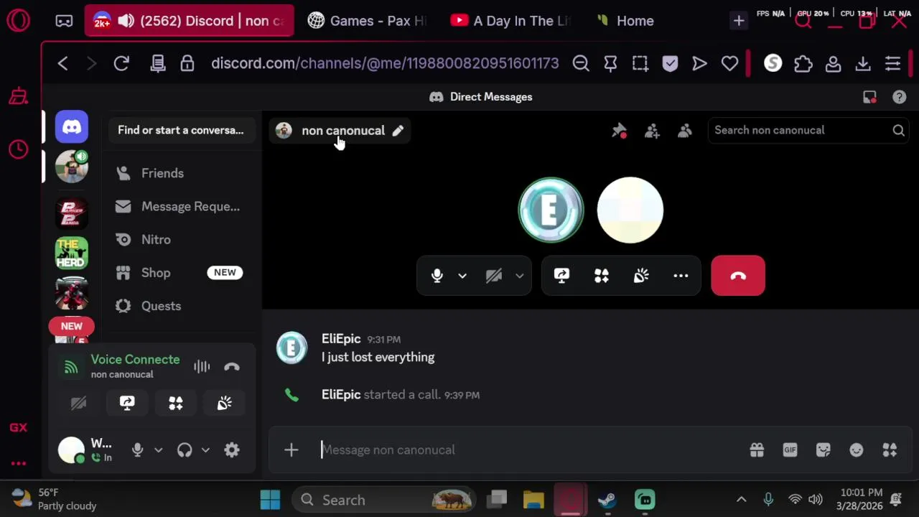Expand camera options arrow
The width and height of the screenshot is (919, 517).
(519, 276)
